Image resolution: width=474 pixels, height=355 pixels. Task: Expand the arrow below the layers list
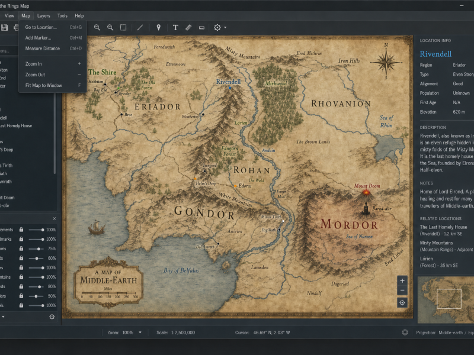3,317
